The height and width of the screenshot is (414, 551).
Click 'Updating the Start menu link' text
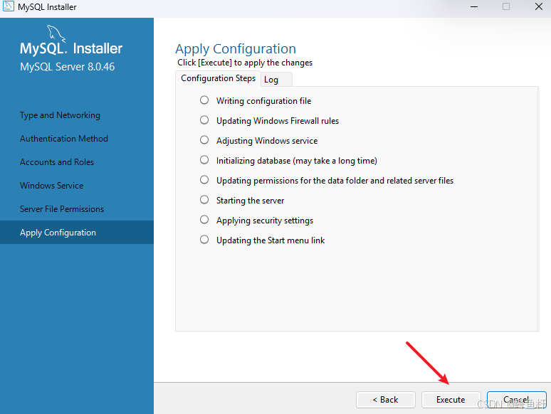[271, 240]
